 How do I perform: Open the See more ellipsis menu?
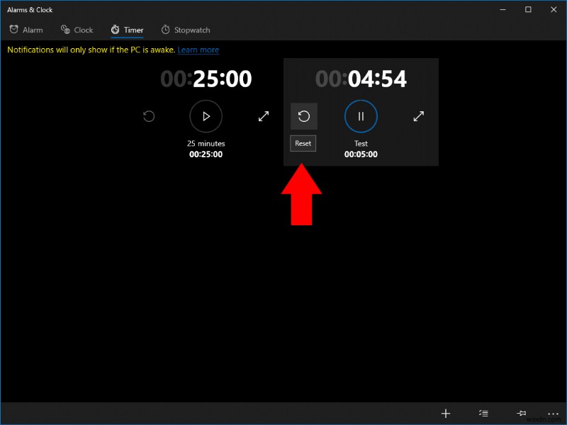(554, 413)
